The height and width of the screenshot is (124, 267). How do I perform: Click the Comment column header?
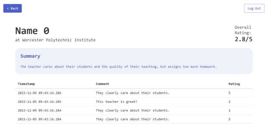(102, 84)
